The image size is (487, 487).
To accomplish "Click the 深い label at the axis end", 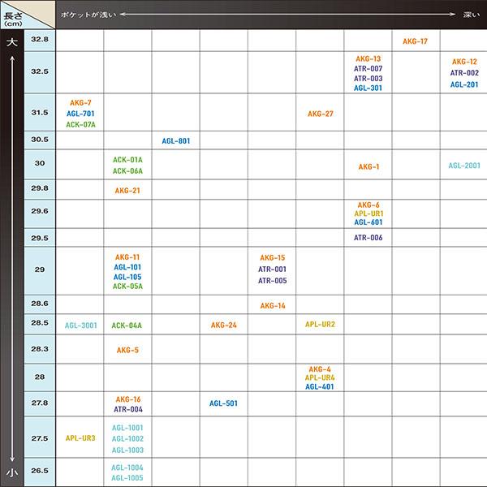I will coord(472,15).
